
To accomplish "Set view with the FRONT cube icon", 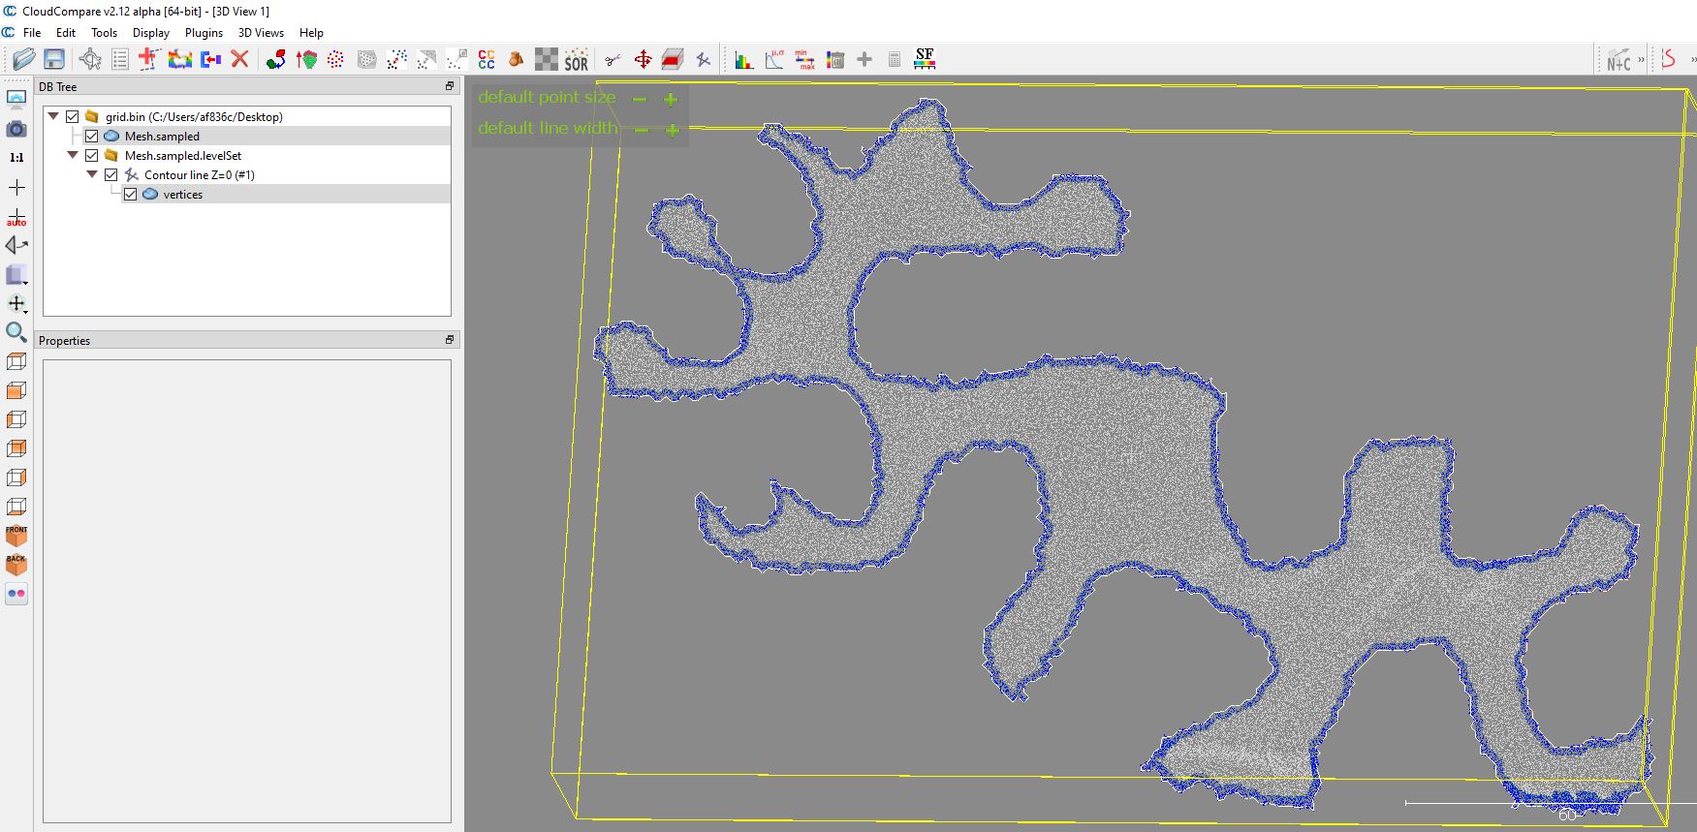I will point(16,535).
